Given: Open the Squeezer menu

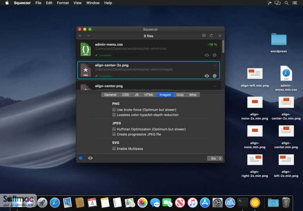Looking at the screenshot, I should tap(22, 3).
